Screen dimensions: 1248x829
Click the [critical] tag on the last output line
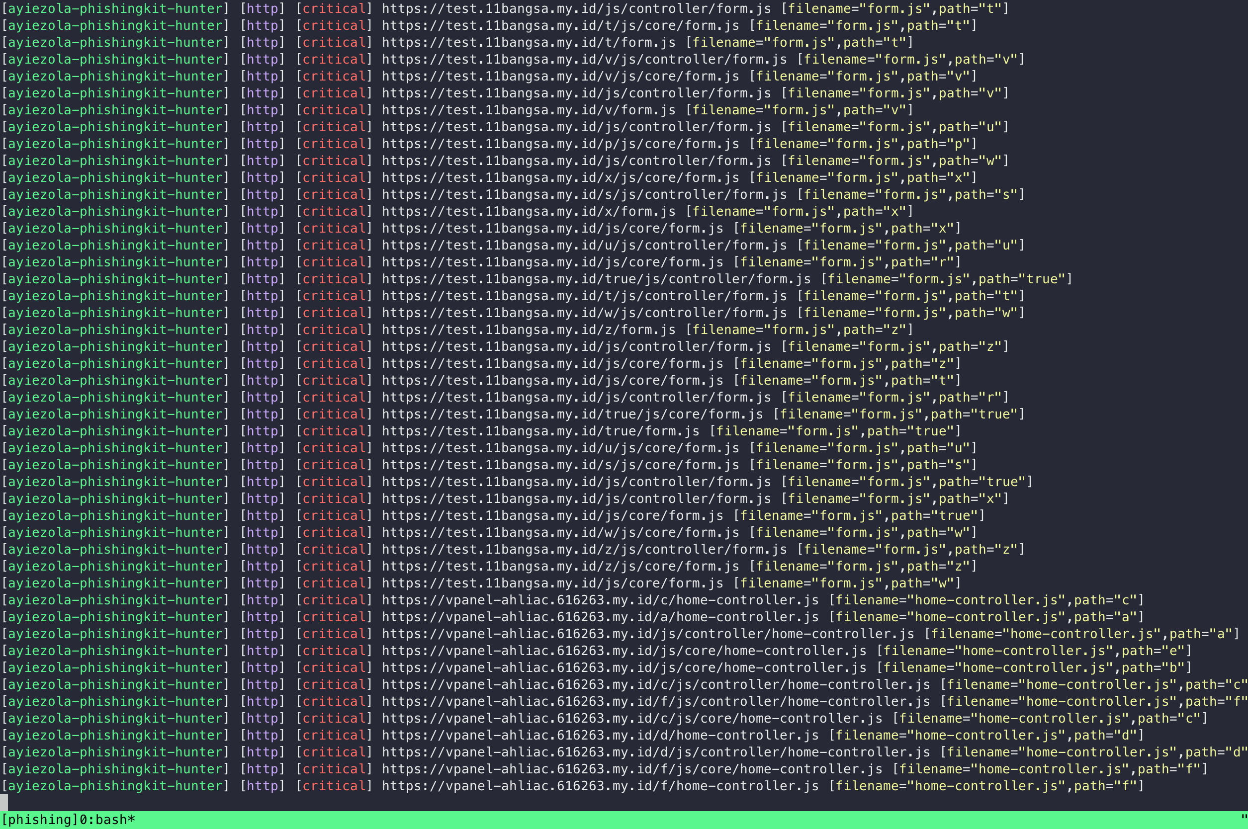(x=334, y=786)
